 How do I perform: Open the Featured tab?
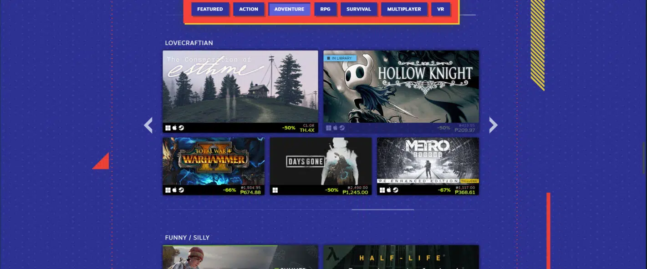(210, 9)
